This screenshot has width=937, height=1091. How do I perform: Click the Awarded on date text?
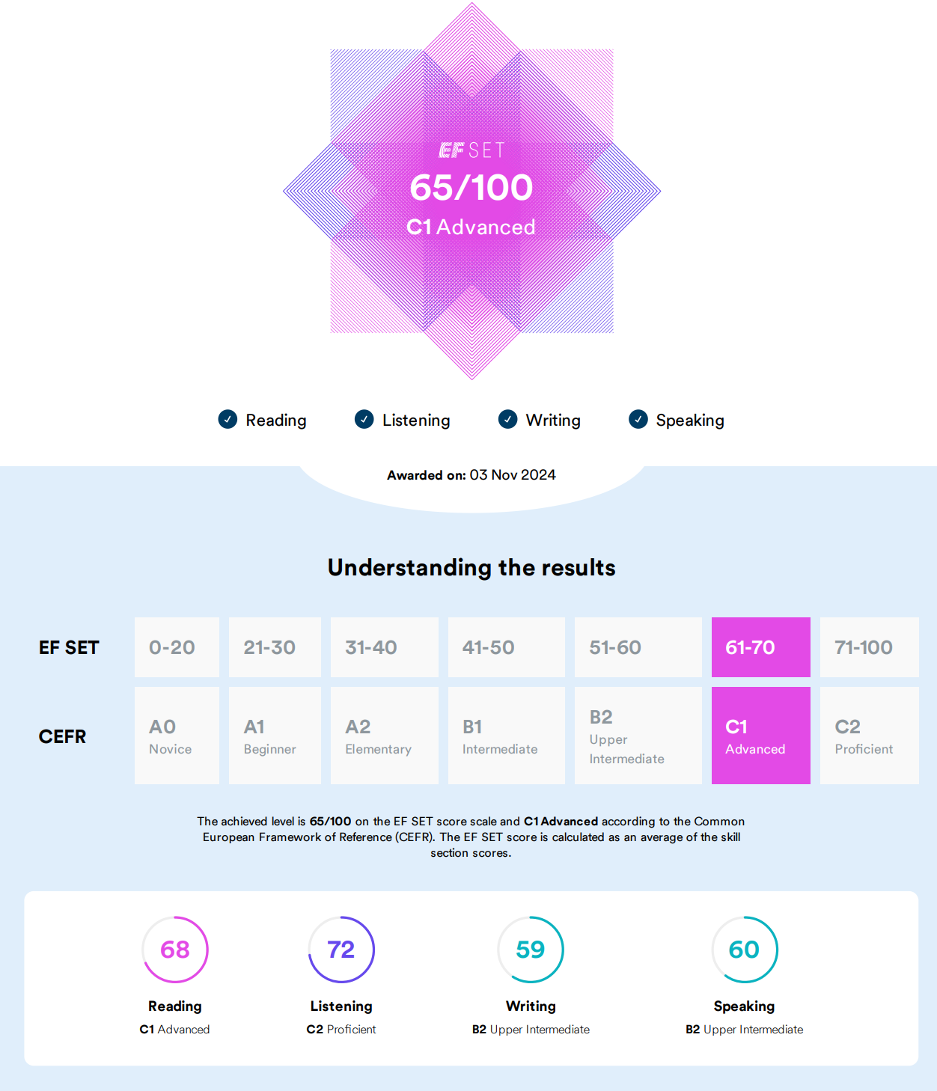coord(471,475)
